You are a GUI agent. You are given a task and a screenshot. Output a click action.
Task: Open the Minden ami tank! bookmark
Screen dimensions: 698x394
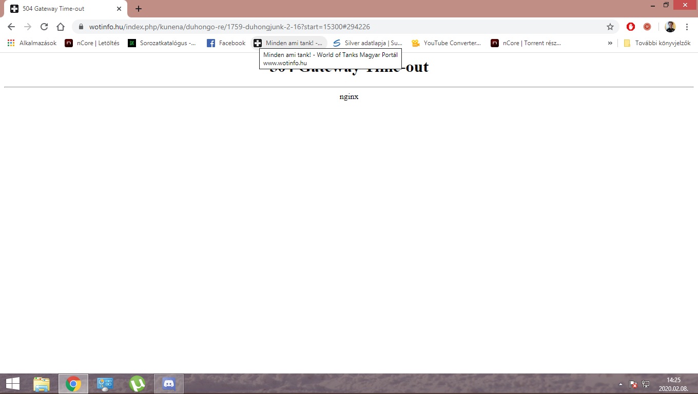288,43
